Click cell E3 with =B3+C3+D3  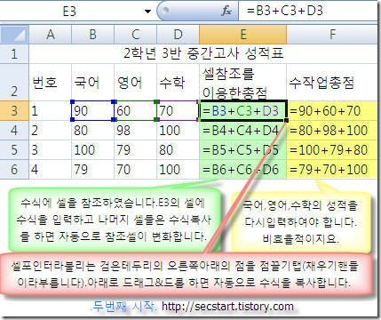pyautogui.click(x=243, y=110)
